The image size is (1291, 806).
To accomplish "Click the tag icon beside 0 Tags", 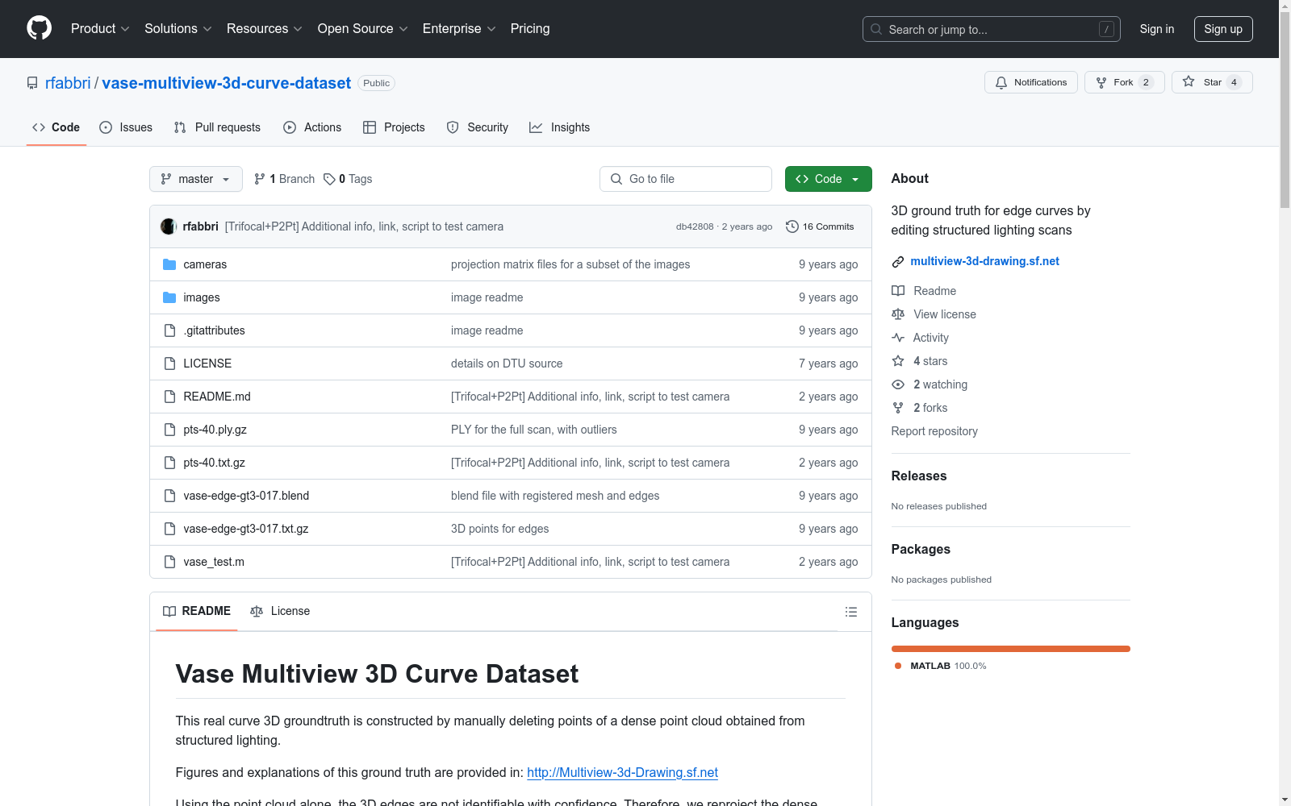I will 329,179.
